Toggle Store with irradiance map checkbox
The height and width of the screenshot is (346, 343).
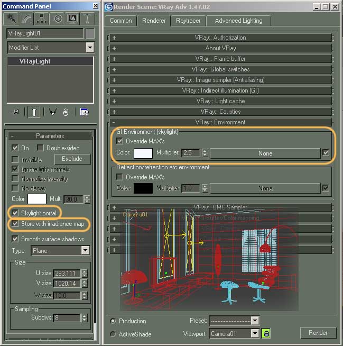(x=15, y=224)
